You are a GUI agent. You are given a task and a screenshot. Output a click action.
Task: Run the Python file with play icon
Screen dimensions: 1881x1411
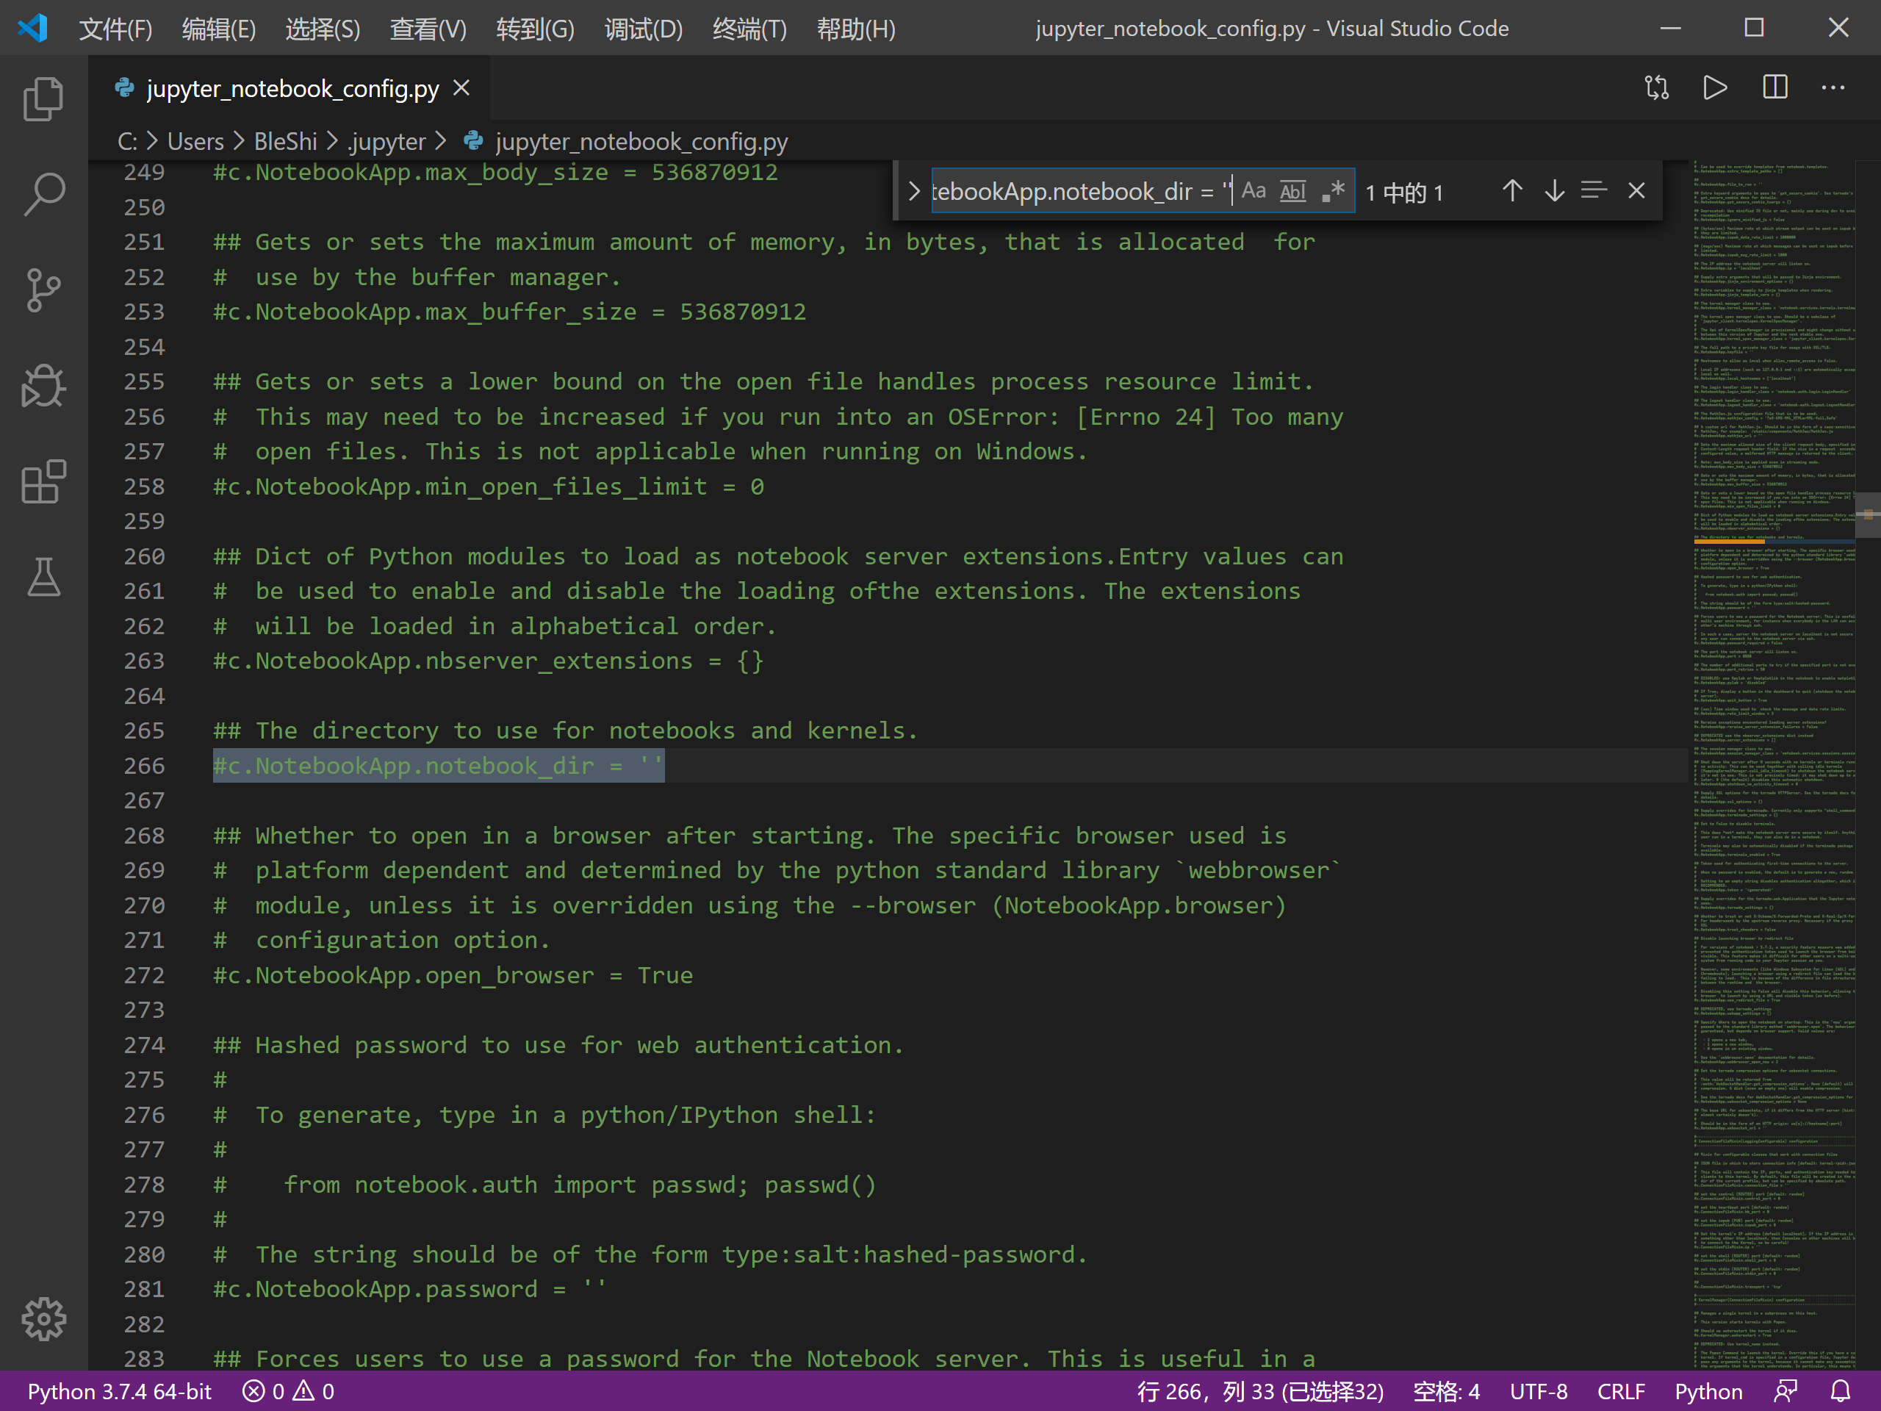click(x=1715, y=87)
